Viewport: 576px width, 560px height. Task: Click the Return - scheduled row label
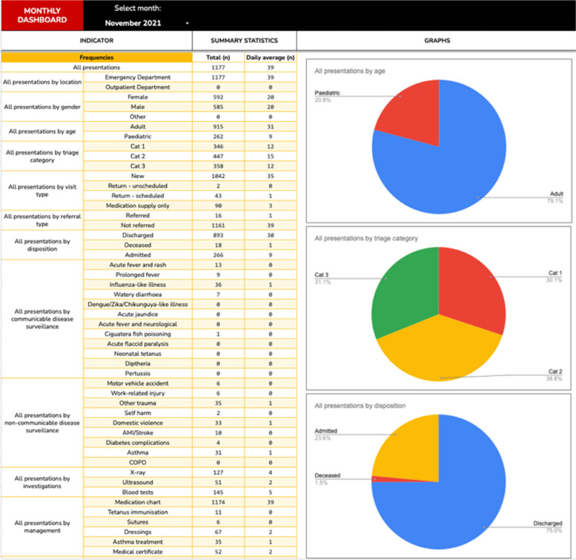138,196
